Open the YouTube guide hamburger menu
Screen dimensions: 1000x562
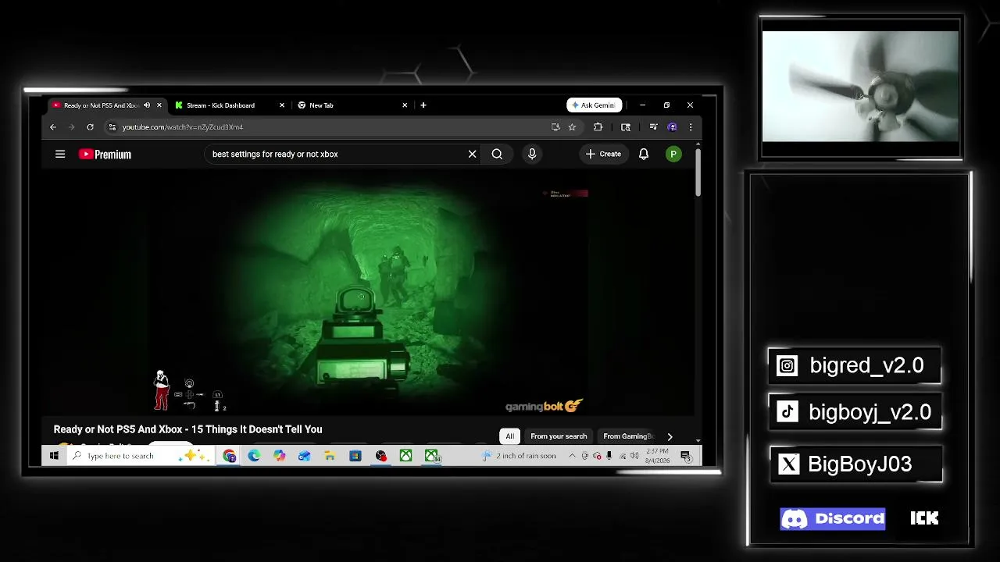[60, 154]
